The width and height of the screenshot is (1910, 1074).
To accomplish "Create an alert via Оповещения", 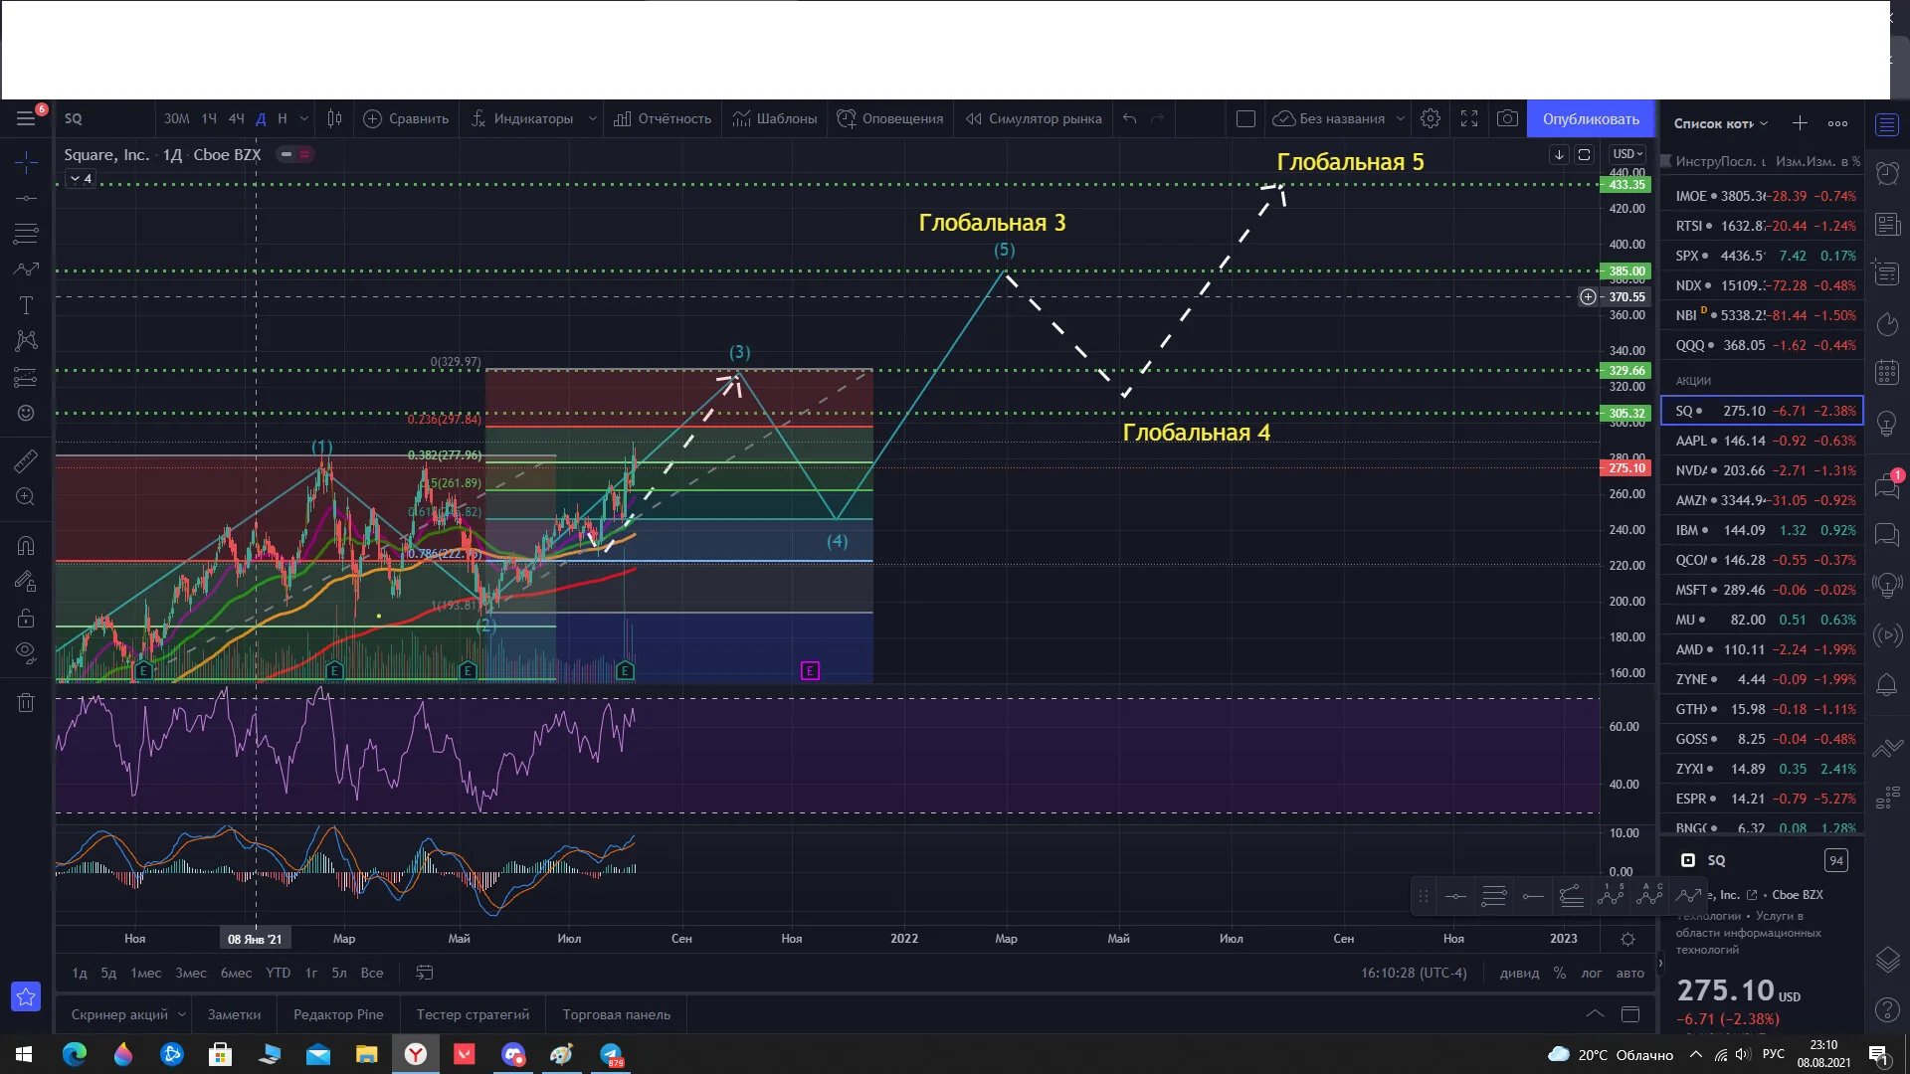I will (890, 119).
